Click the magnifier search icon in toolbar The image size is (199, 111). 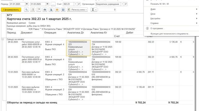[26, 10]
